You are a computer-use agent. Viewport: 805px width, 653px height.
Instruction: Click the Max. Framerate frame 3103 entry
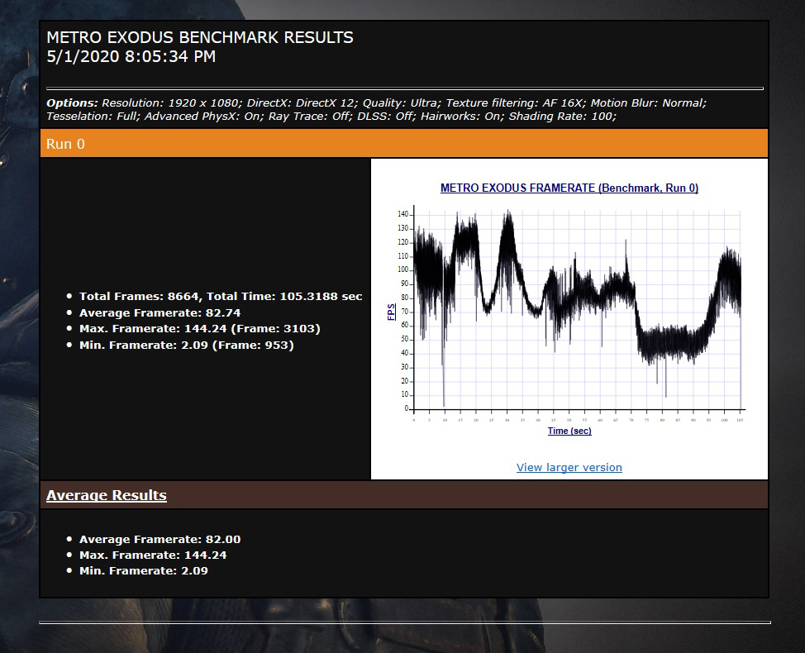pyautogui.click(x=200, y=328)
